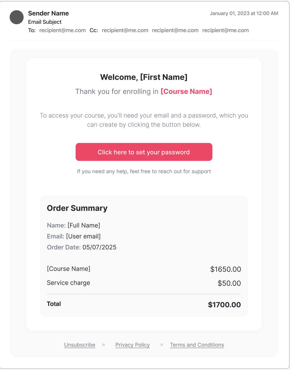Click the Welcome, [First Name] heading
Image resolution: width=290 pixels, height=370 pixels.
[144, 77]
